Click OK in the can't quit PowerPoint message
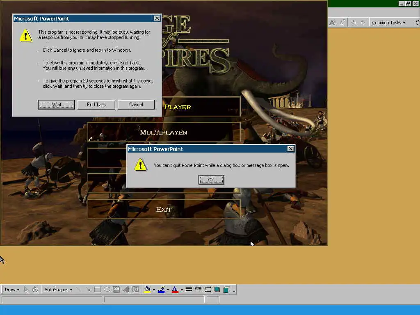This screenshot has height=315, width=420. coord(211,180)
